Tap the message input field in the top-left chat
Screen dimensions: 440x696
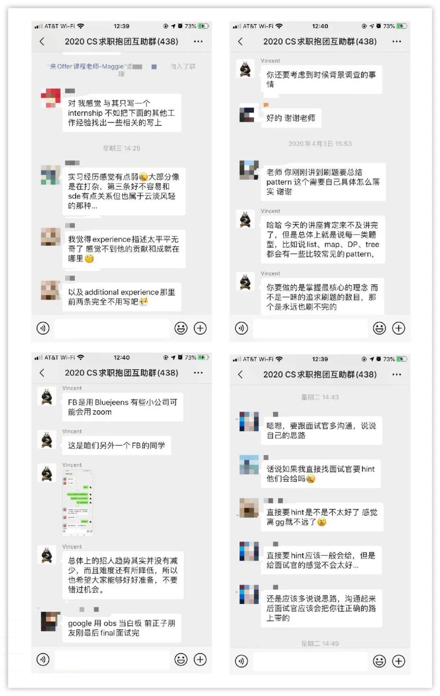[x=112, y=328]
